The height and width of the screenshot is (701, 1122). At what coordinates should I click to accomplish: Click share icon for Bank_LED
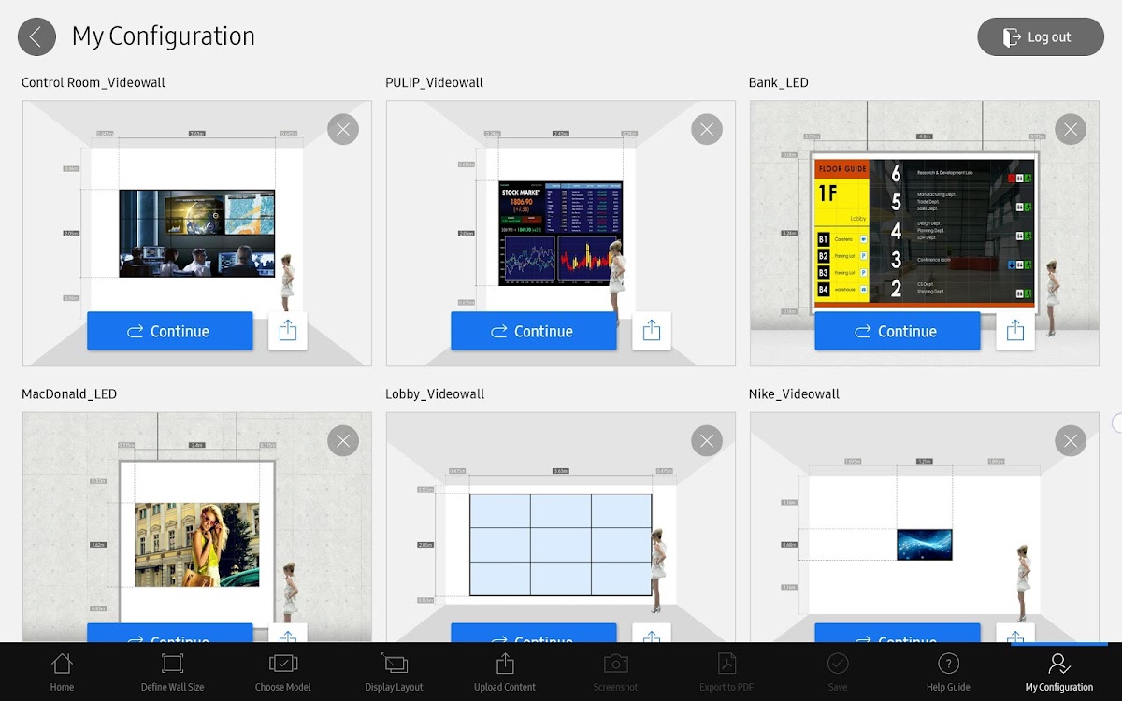[1015, 331]
